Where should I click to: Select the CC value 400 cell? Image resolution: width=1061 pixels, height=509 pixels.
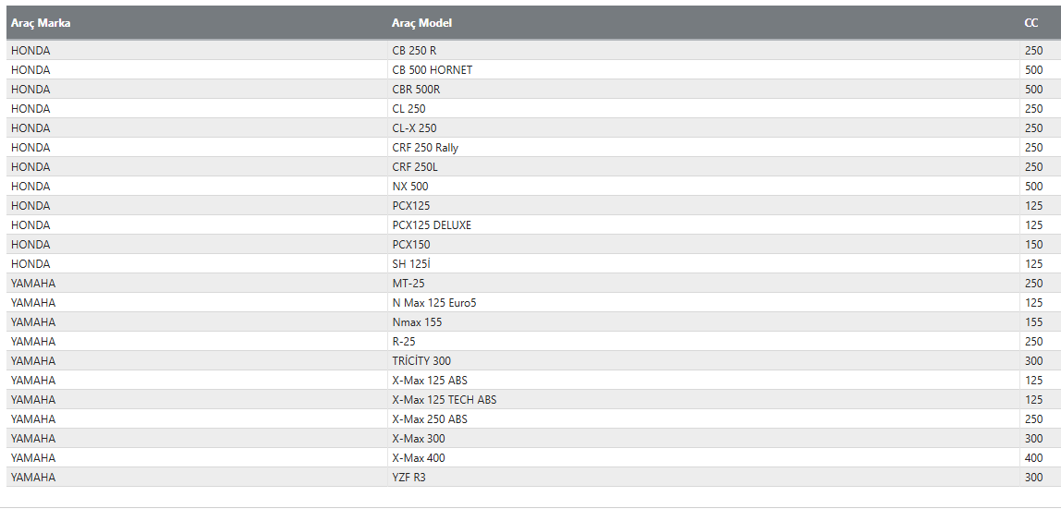point(1033,458)
